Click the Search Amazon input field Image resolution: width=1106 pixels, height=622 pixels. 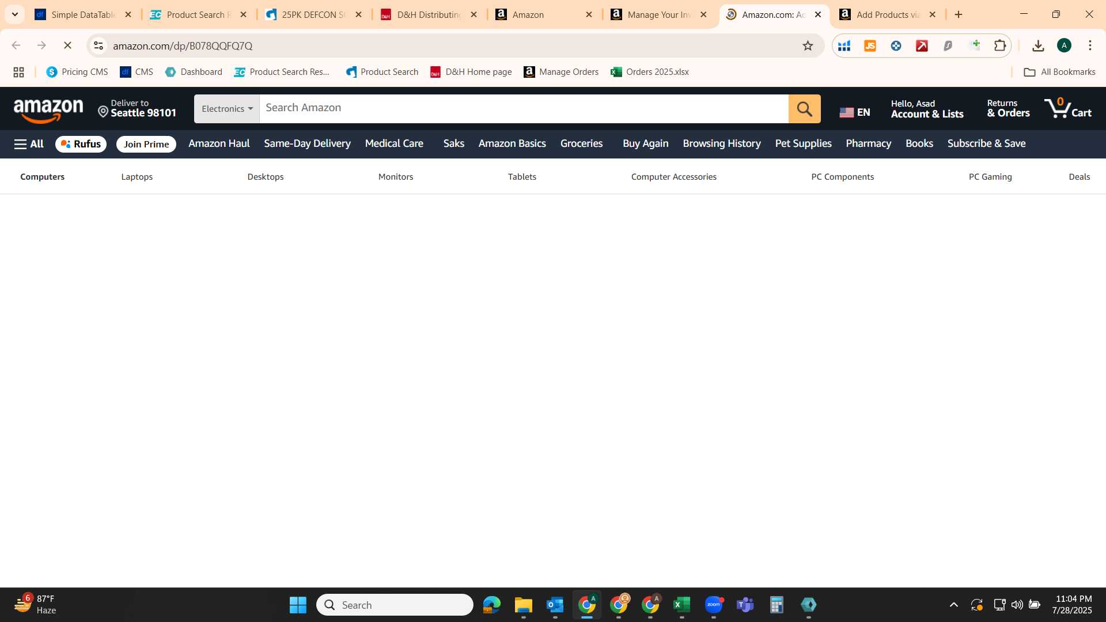(524, 109)
